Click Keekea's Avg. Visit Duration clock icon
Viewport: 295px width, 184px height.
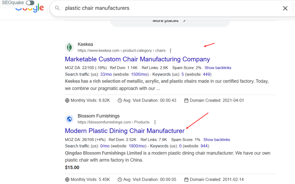click(x=120, y=100)
